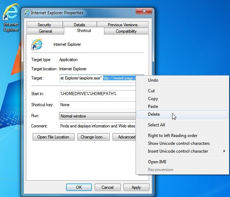Switch to the General tab
Image resolution: width=230 pixels, height=197 pixels.
pyautogui.click(x=45, y=31)
